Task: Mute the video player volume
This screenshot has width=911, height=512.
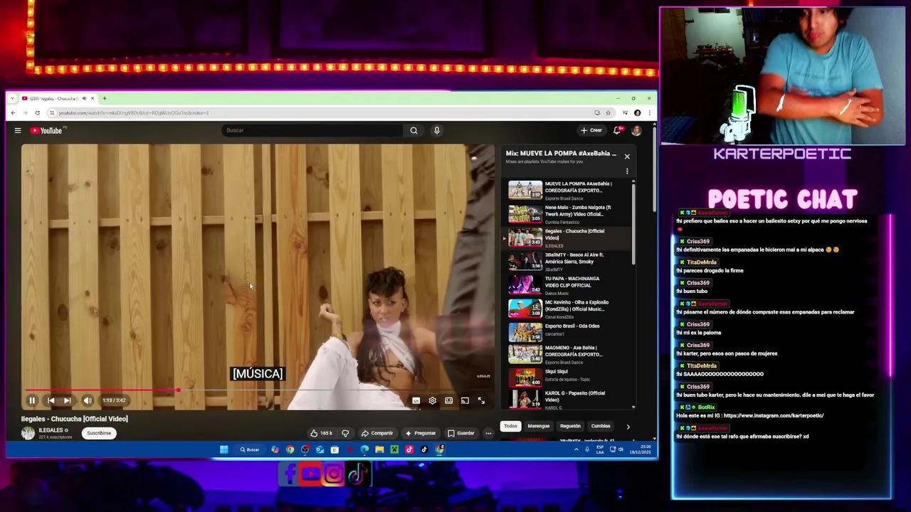Action: (87, 400)
